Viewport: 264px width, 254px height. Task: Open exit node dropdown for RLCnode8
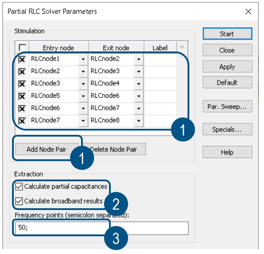pyautogui.click(x=139, y=121)
